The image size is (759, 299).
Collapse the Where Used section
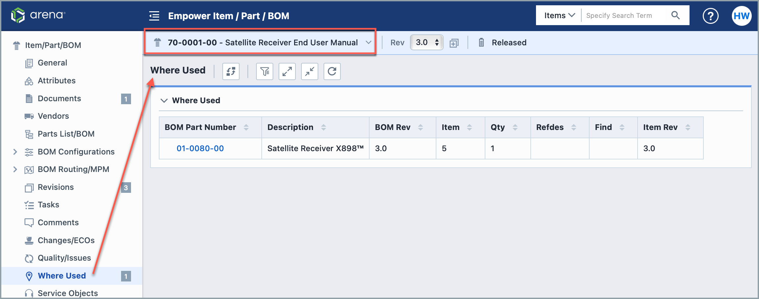[164, 101]
